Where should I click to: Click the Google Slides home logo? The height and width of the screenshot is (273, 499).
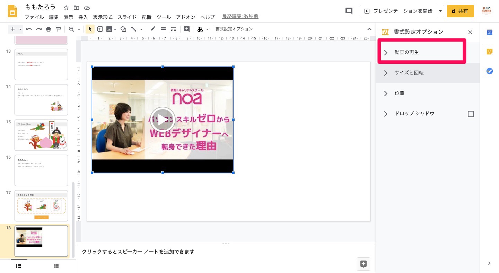click(x=12, y=11)
